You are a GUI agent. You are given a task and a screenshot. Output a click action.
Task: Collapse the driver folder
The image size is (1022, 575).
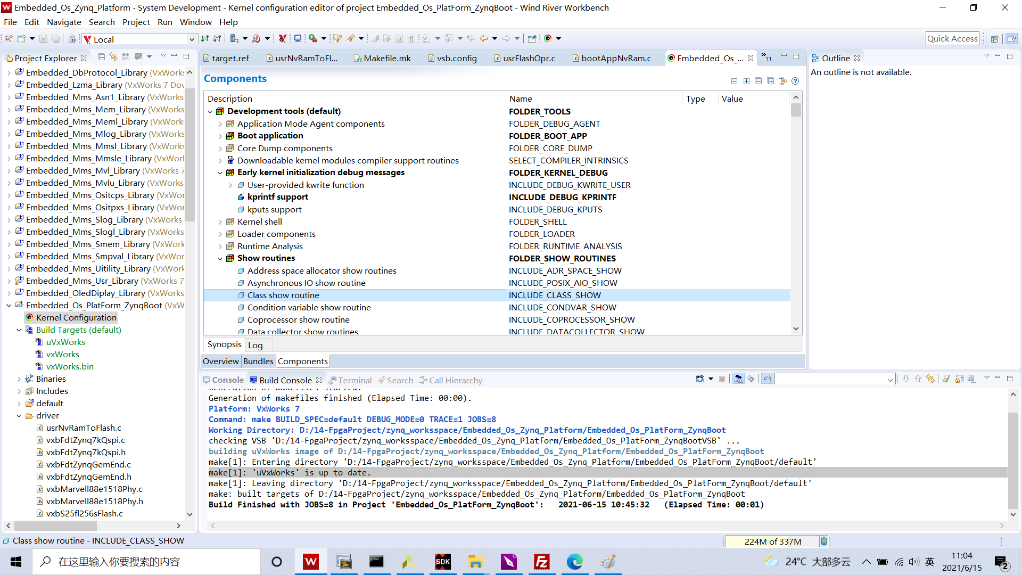pyautogui.click(x=19, y=416)
